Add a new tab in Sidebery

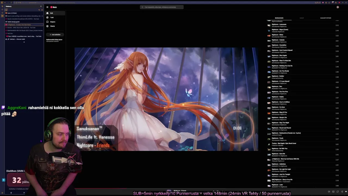tap(24, 42)
